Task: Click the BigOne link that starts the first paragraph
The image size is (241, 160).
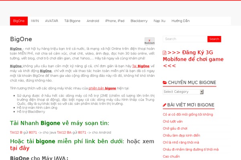Action: [16, 49]
